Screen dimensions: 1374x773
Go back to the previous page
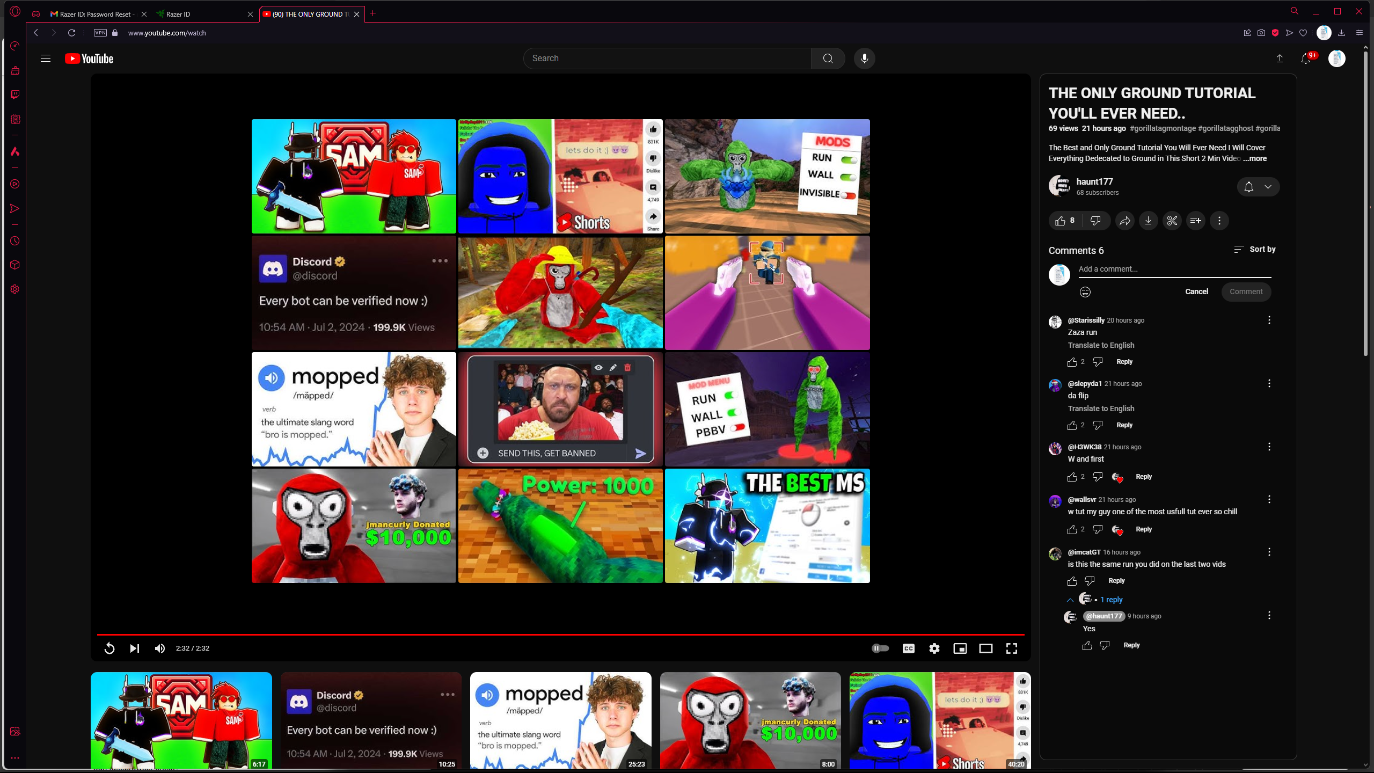point(36,33)
